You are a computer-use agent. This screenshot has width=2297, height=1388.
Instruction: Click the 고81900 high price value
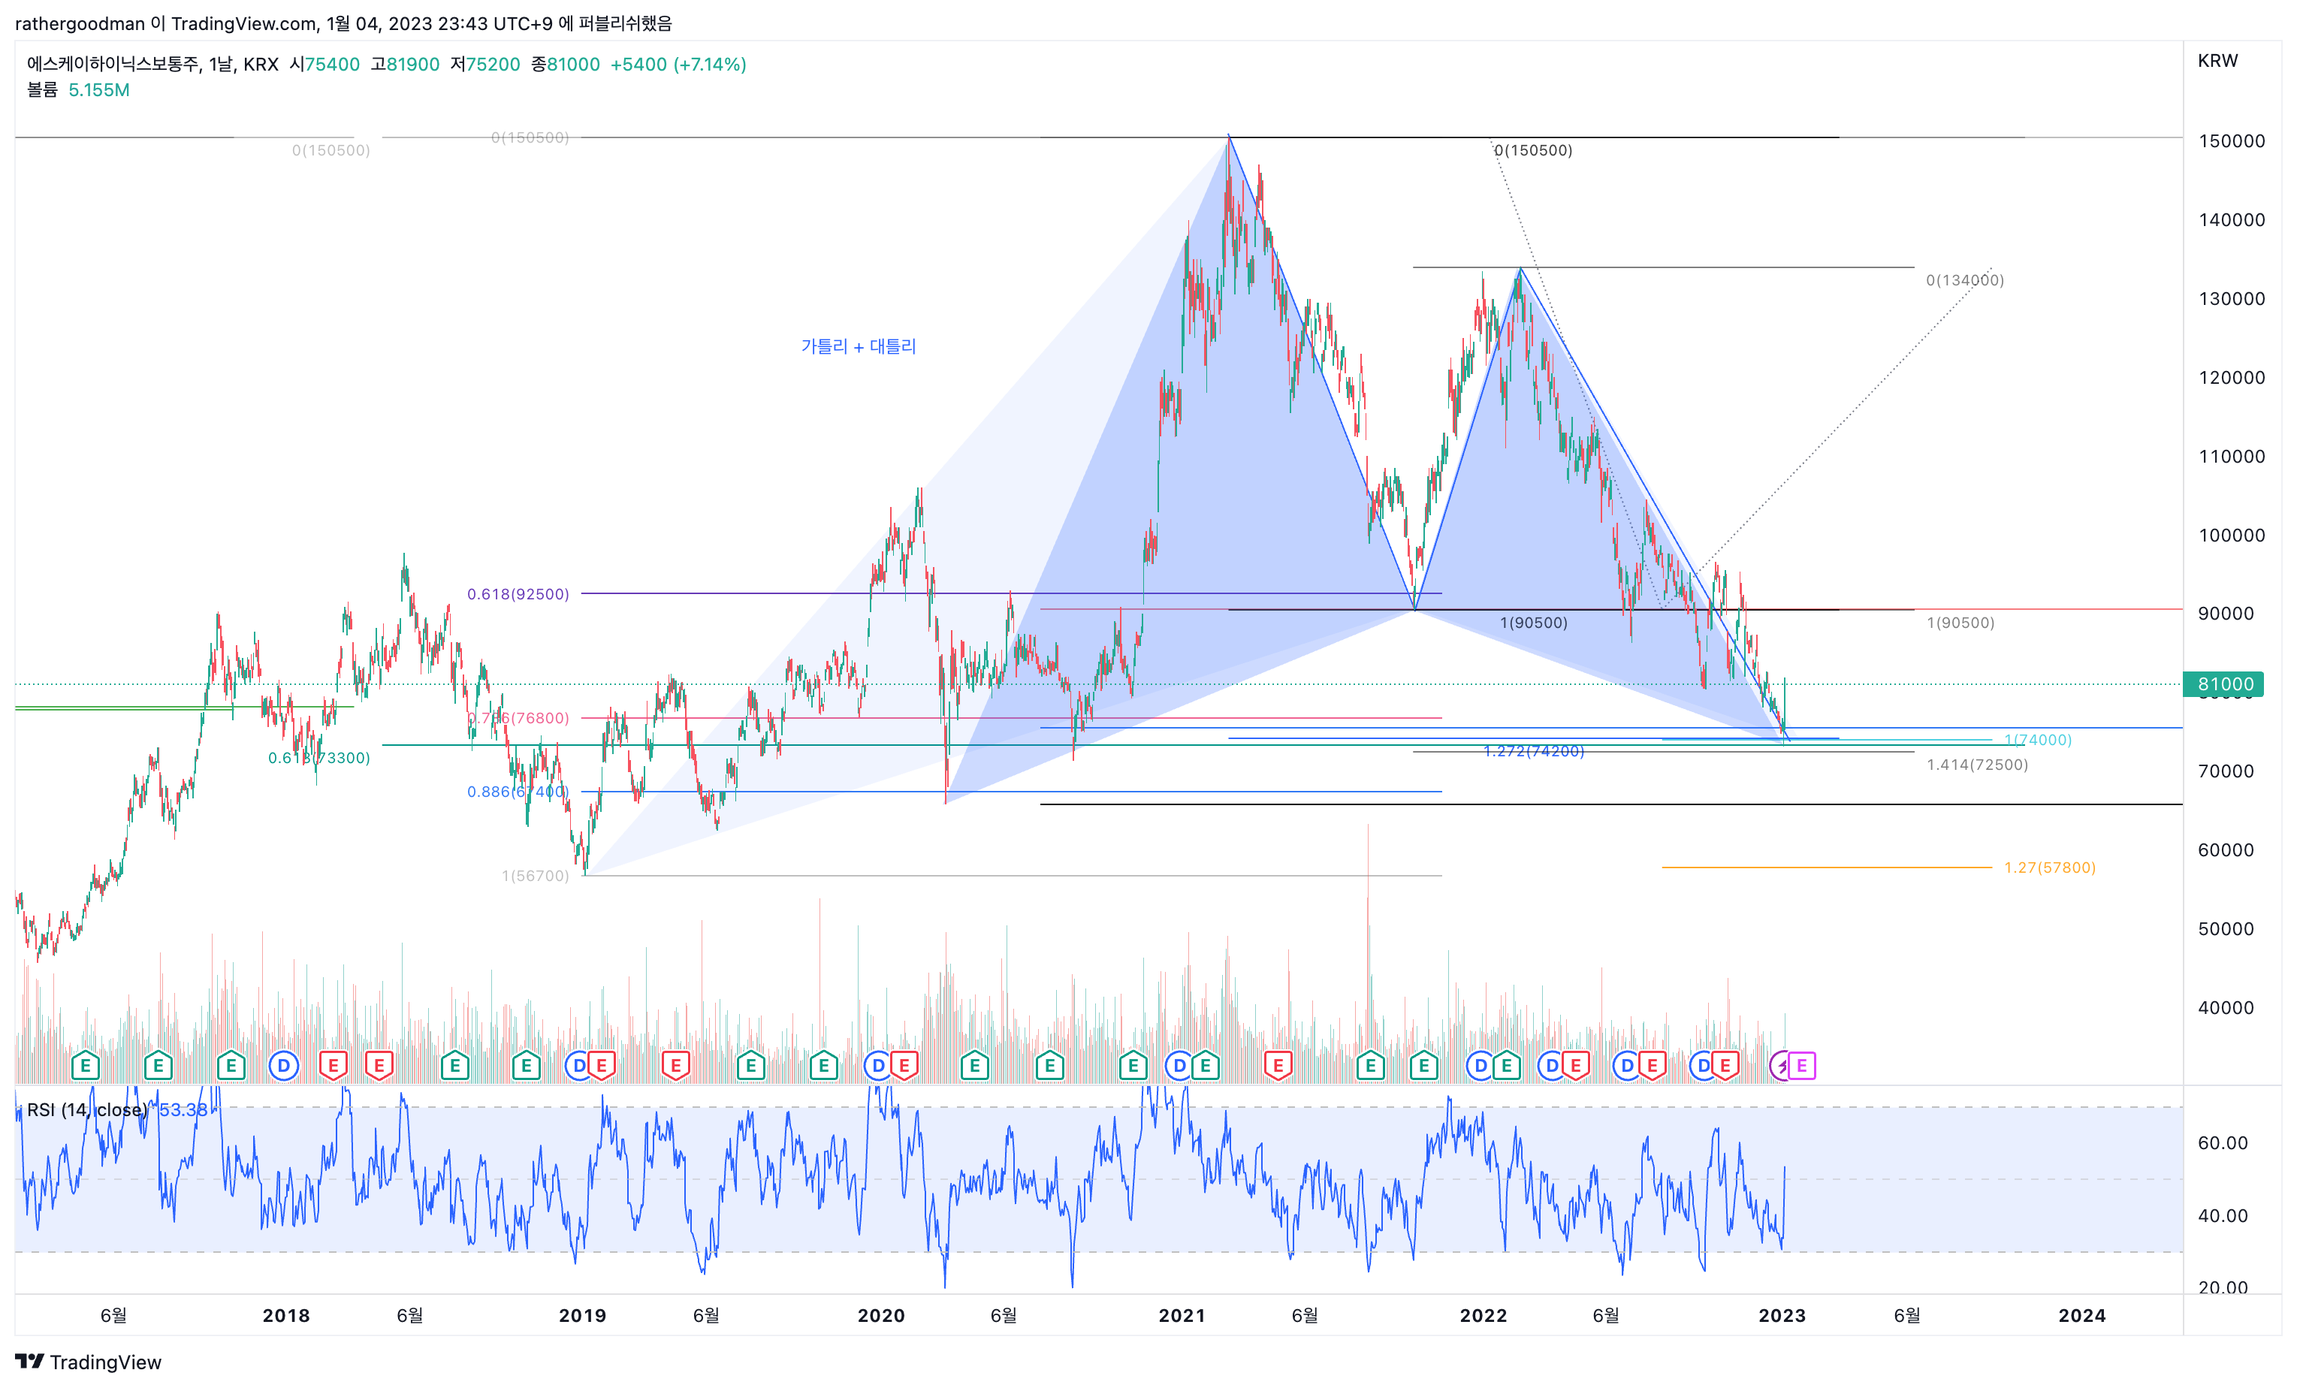[x=405, y=65]
